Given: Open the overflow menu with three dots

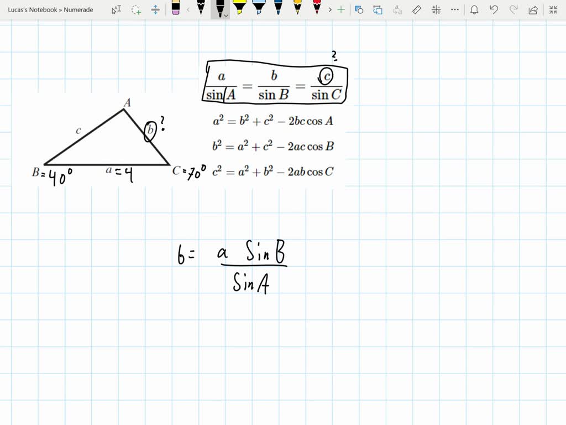Looking at the screenshot, I should tap(454, 10).
